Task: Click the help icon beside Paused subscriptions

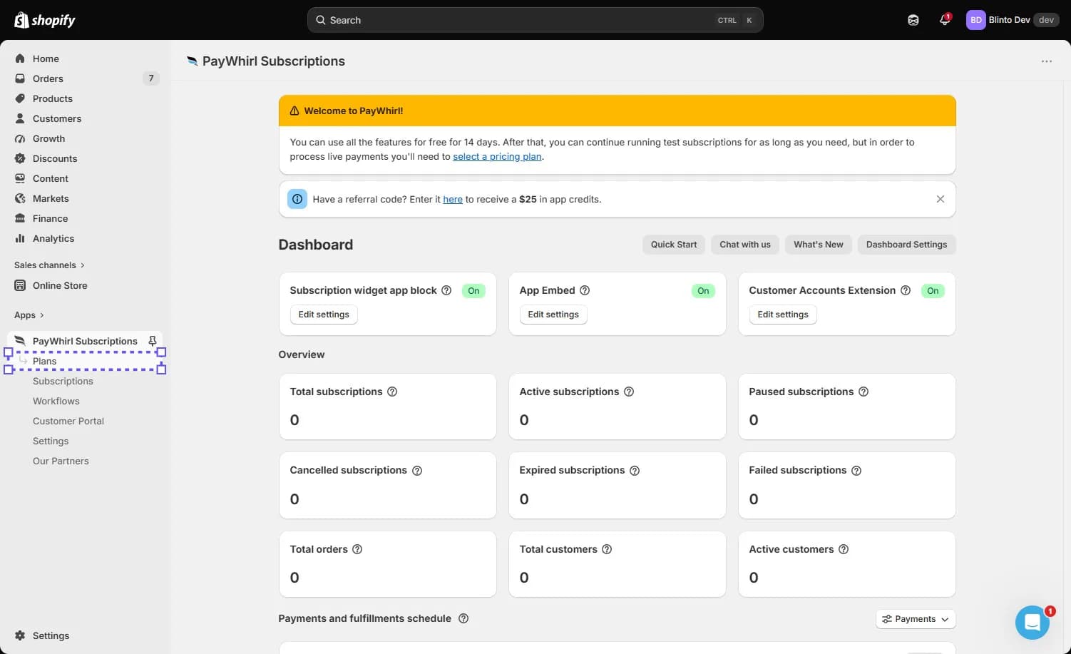Action: pos(864,392)
